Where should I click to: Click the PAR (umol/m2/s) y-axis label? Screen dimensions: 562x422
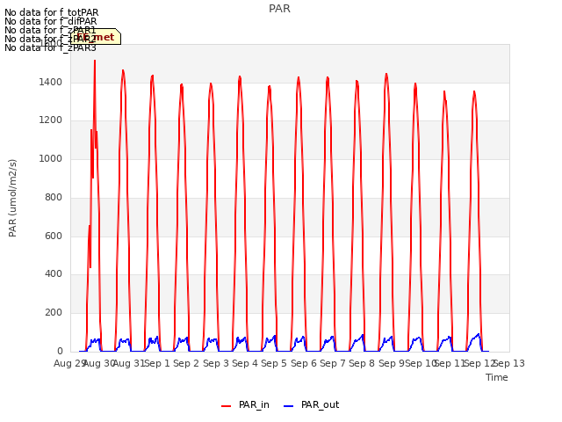[12, 198]
